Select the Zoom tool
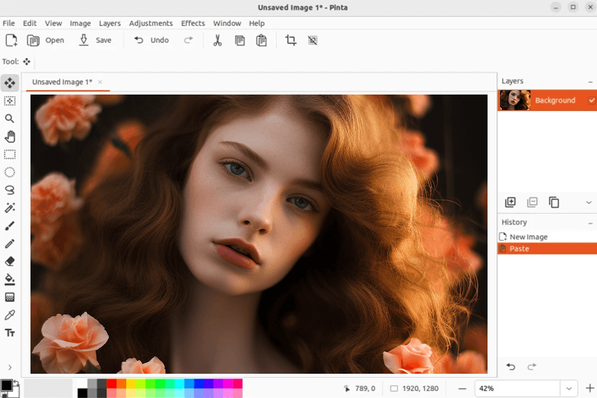The height and width of the screenshot is (398, 597). pos(10,119)
